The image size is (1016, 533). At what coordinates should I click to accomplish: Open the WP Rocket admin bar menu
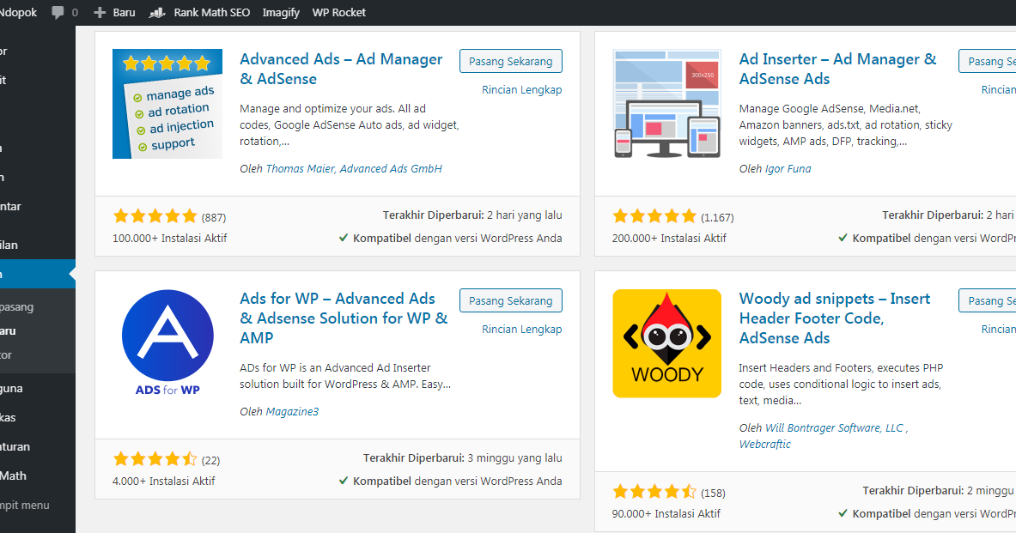pyautogui.click(x=338, y=12)
